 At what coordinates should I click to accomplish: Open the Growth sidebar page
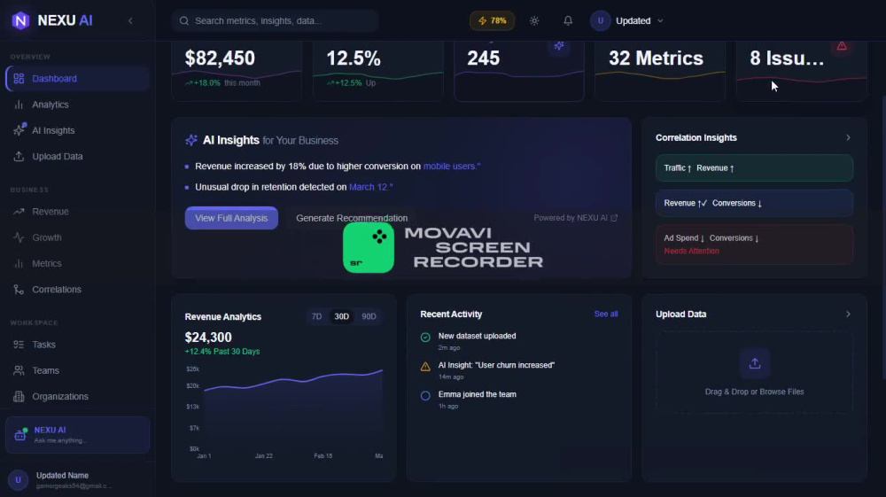[x=77, y=237]
